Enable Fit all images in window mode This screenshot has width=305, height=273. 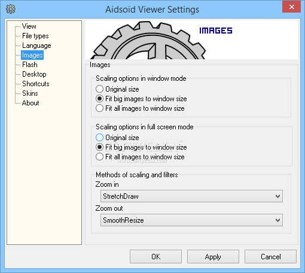click(x=140, y=108)
